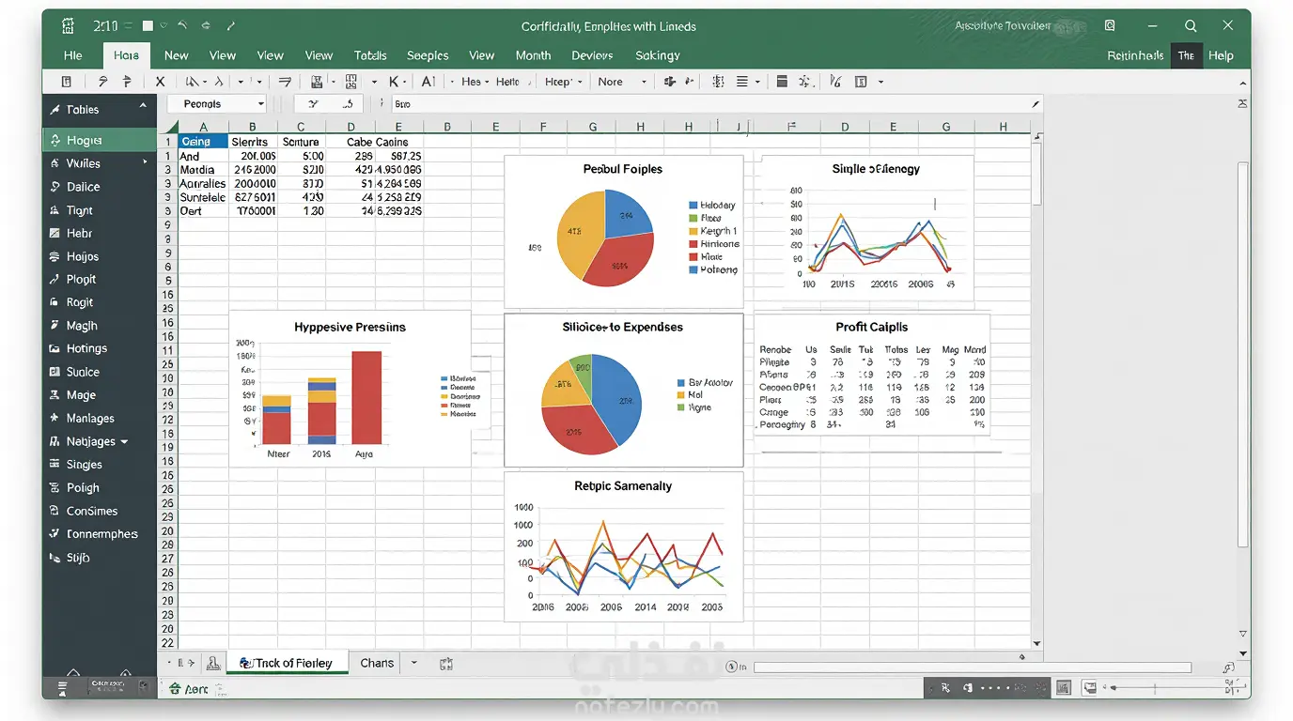Expand the Nabjages sidebar group
The image size is (1293, 721).
[124, 441]
